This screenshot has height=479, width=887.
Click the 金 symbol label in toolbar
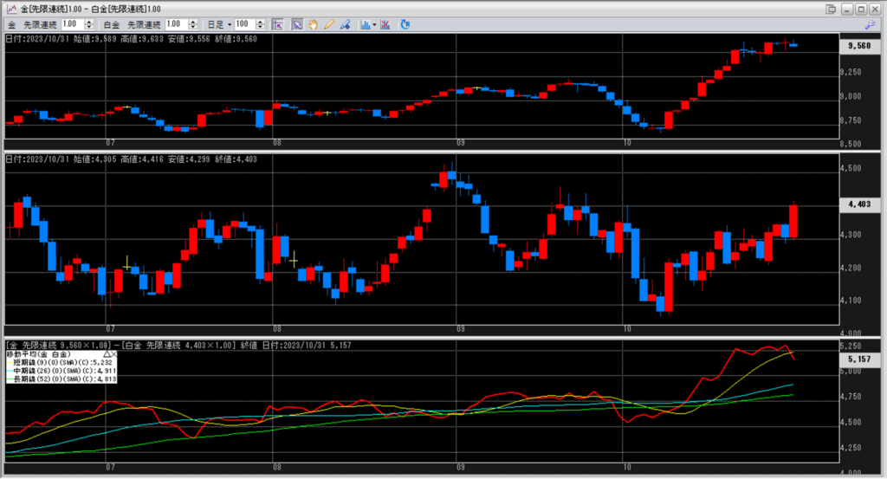tap(12, 24)
